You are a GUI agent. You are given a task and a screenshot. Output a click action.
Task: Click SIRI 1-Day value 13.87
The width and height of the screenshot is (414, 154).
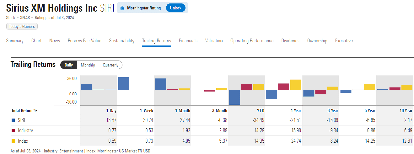(x=112, y=120)
